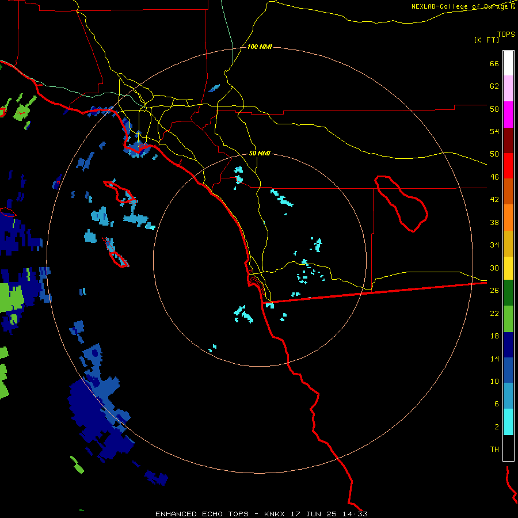Viewport: 518px width, 518px height.
Task: Select the "58" legend value
Action: (494, 109)
